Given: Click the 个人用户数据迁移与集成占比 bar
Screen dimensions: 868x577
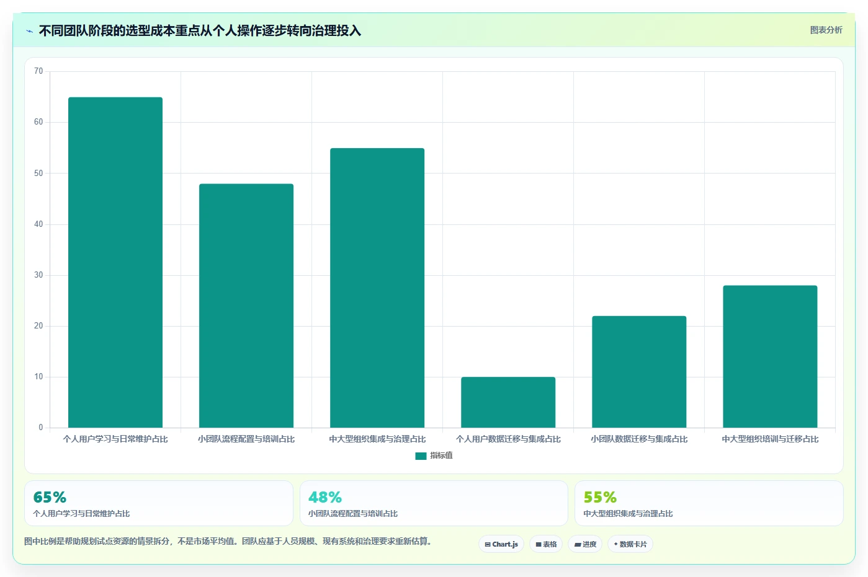Looking at the screenshot, I should pos(508,402).
